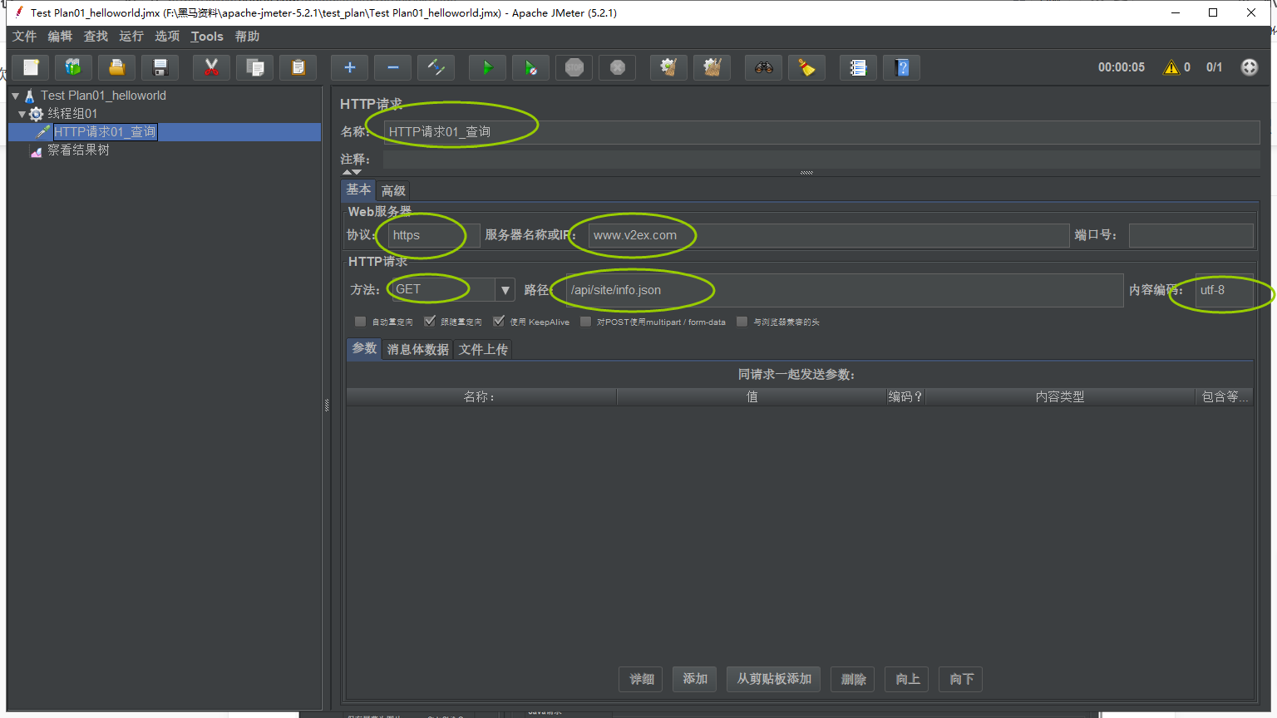
Task: Click the Shutdown test icon
Action: 617,67
